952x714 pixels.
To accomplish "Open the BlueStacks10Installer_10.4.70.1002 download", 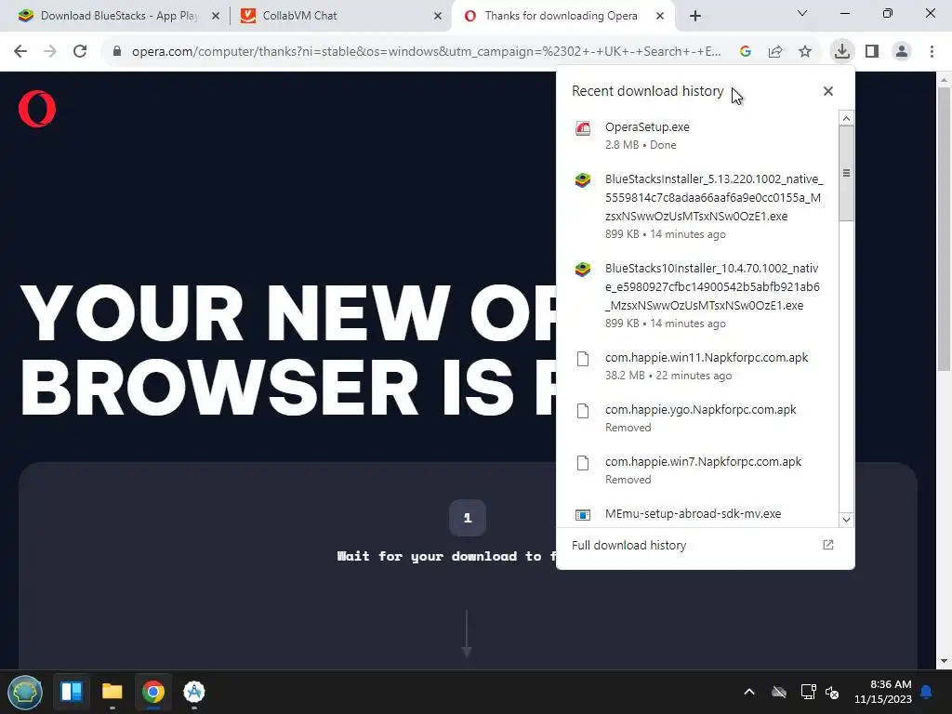I will (x=697, y=296).
